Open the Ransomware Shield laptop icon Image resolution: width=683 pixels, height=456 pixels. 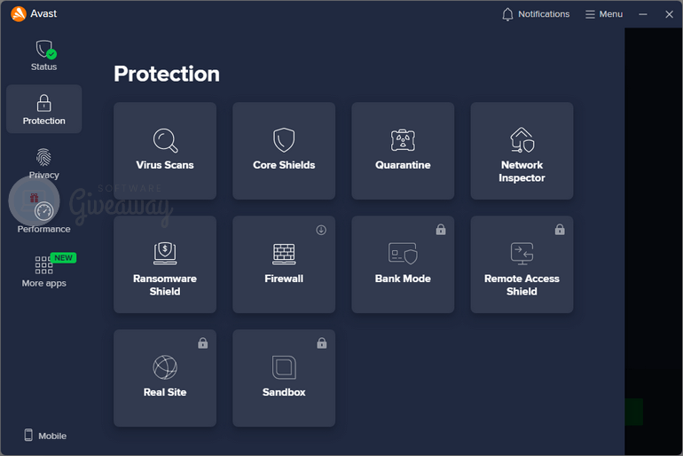[165, 254]
